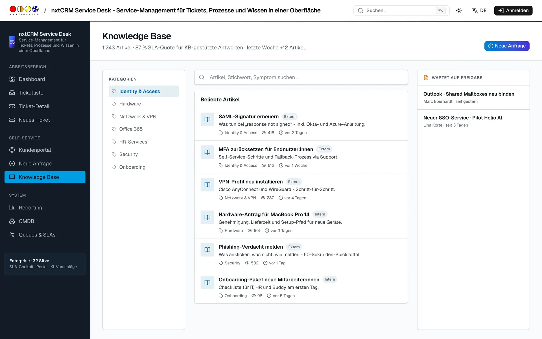Image resolution: width=542 pixels, height=339 pixels.
Task: Click the magnifier icon in article search box
Action: (x=202, y=77)
